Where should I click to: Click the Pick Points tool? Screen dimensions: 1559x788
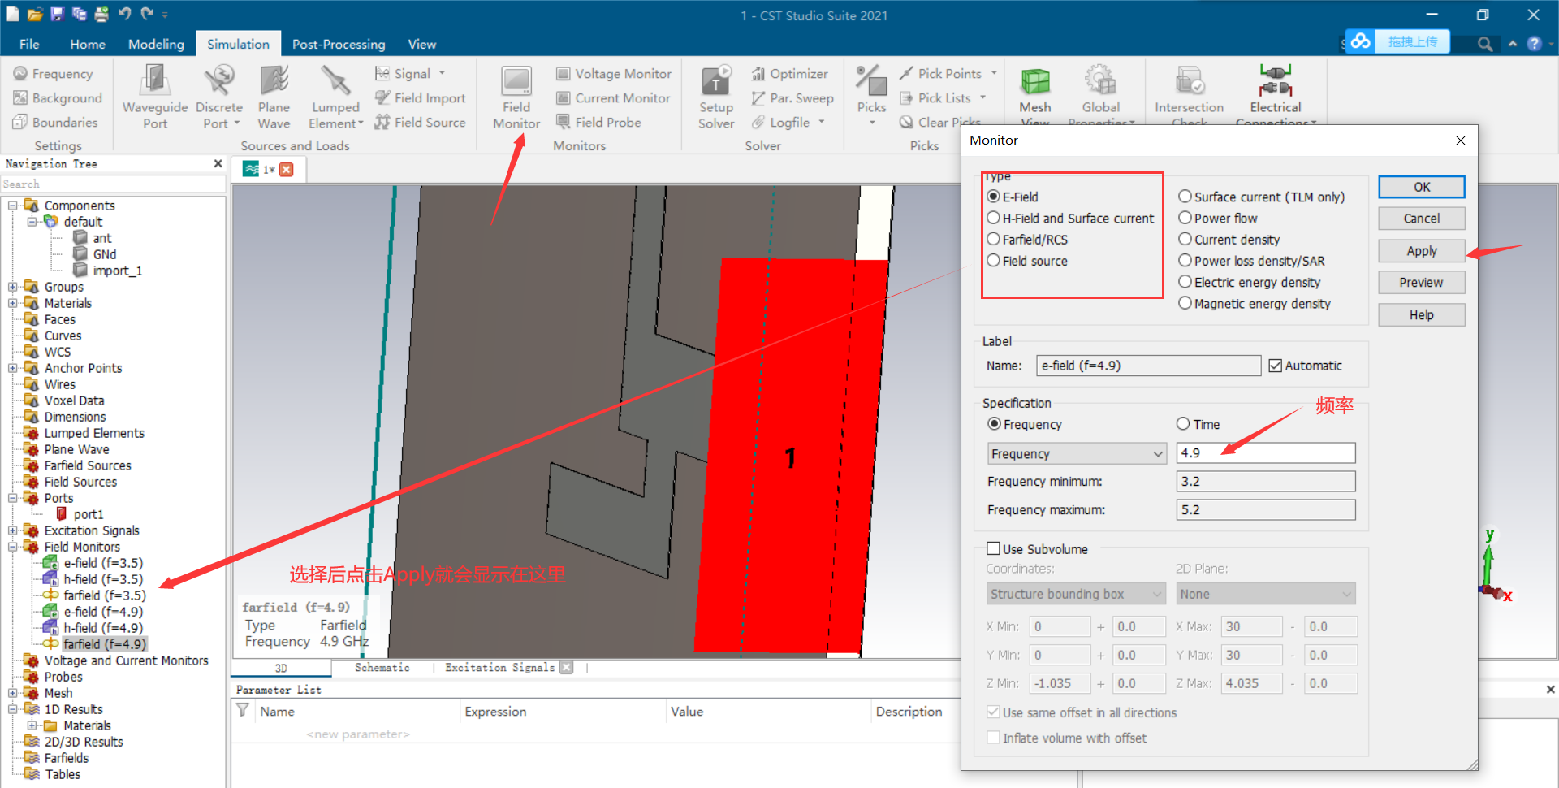tap(940, 74)
